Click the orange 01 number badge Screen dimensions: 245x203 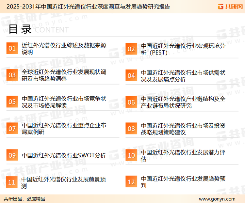[x=12, y=48]
